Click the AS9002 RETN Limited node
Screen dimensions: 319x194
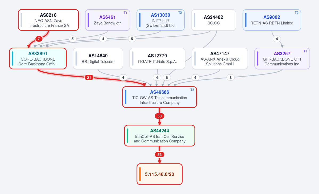click(272, 20)
